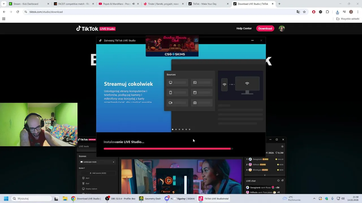This screenshot has height=203, width=362.
Task: Bookmark this page with star icon
Action: (304, 12)
